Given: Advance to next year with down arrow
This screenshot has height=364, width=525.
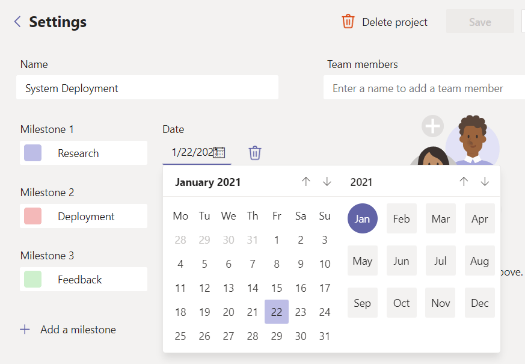Looking at the screenshot, I should (x=485, y=182).
